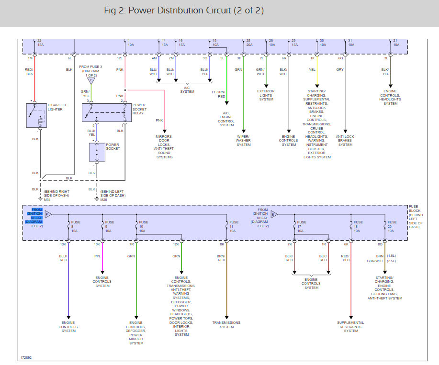This screenshot has height=365, width=439.
Task: Click the Exterior Lights System label
Action: (266, 95)
